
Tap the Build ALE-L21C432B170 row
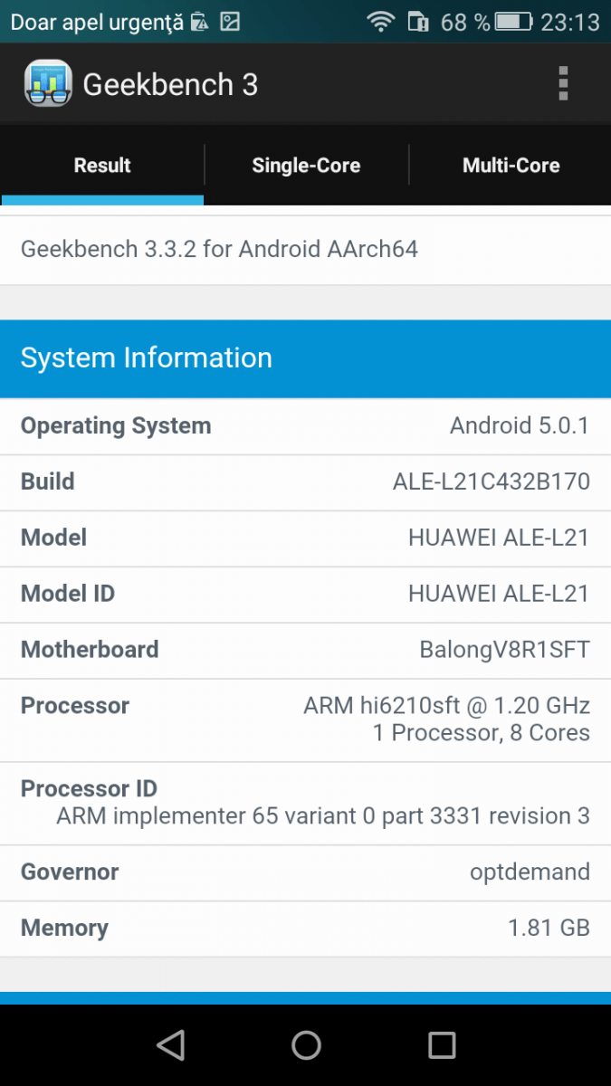tap(305, 482)
